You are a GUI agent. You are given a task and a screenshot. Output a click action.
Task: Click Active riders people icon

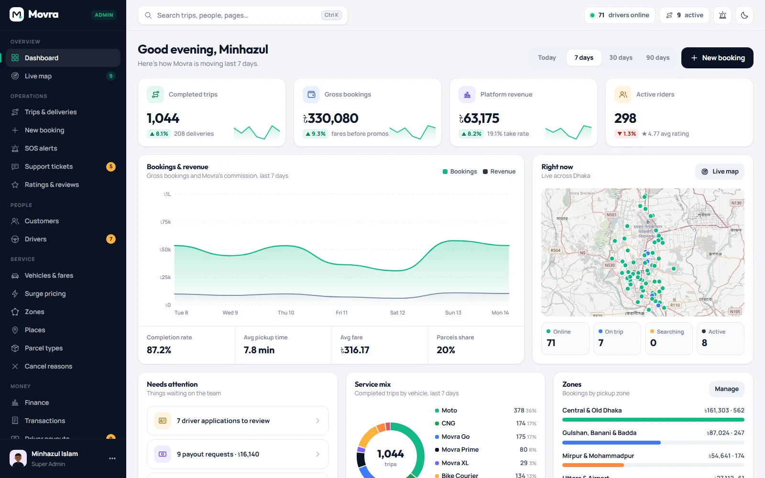623,95
